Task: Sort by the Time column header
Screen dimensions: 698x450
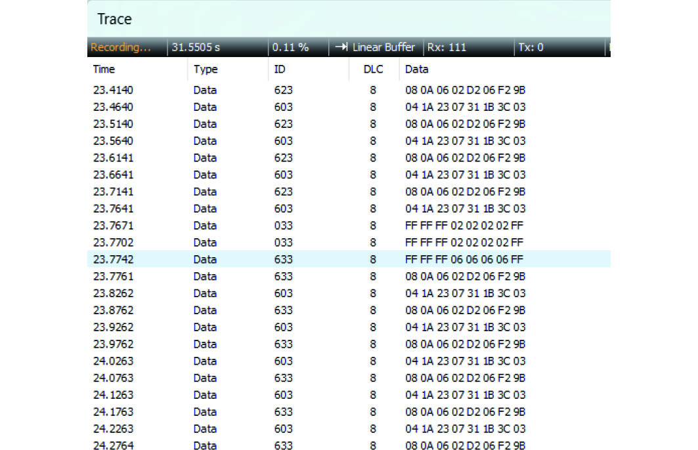Action: click(x=104, y=69)
